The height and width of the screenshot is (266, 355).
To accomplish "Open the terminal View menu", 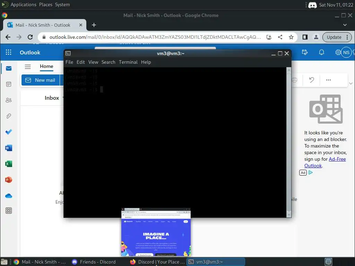I will [x=93, y=62].
